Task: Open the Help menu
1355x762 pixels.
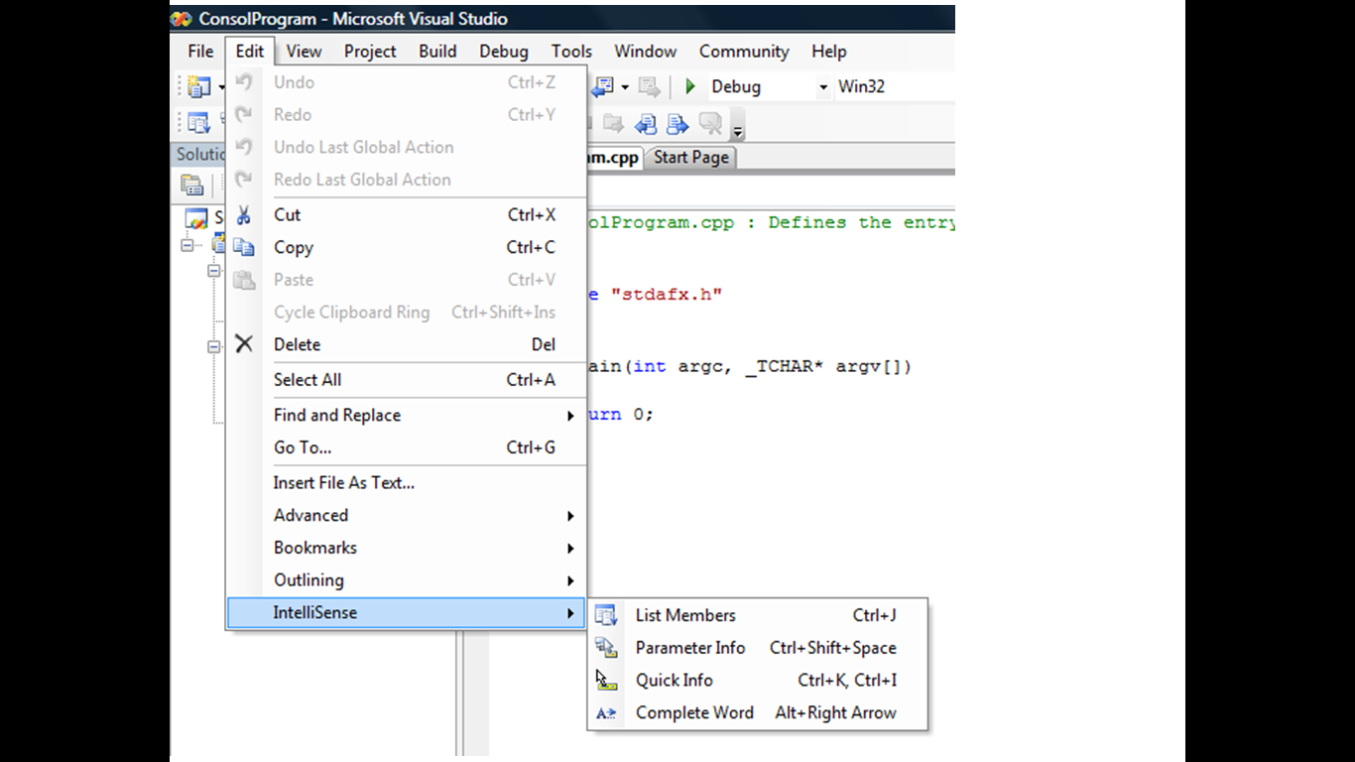Action: click(x=829, y=52)
